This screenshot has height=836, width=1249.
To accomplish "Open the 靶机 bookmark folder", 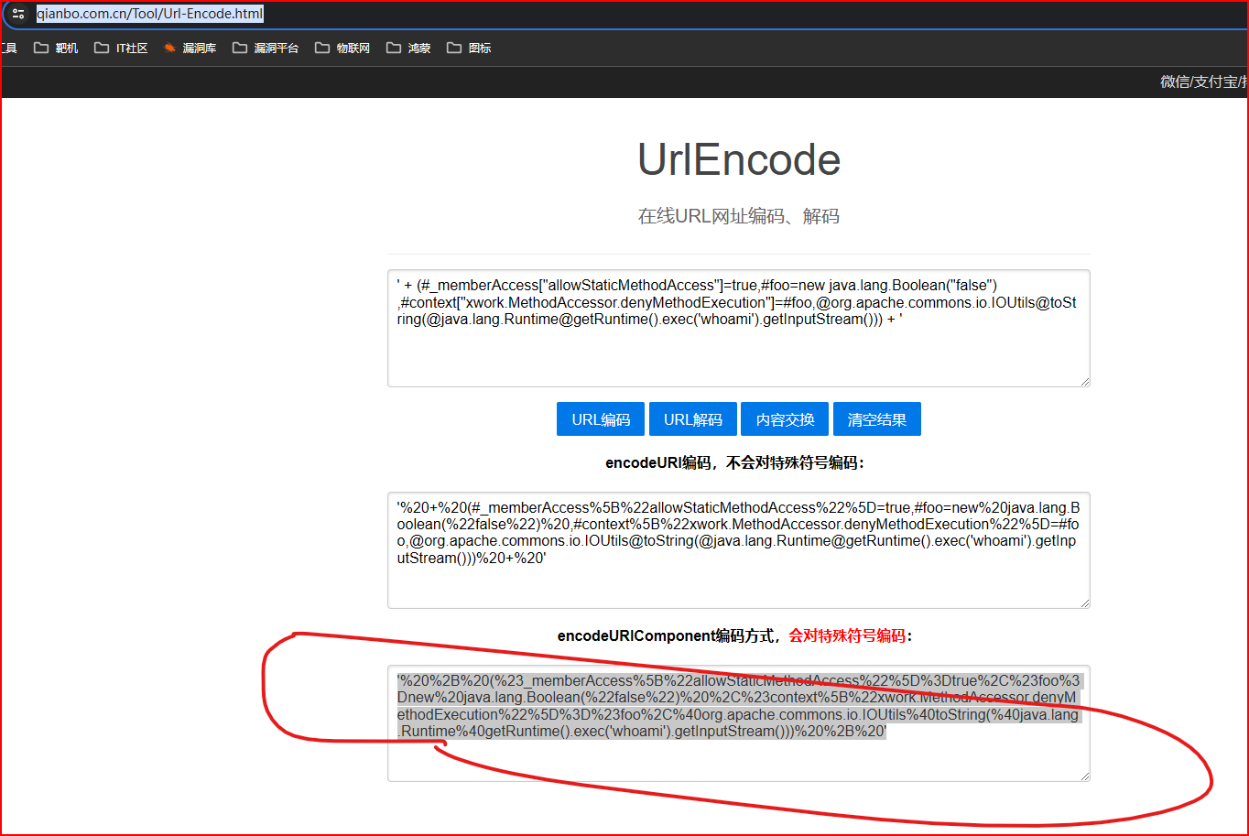I will 56,48.
